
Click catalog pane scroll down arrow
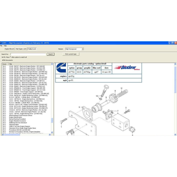pyautogui.click(x=175, y=135)
